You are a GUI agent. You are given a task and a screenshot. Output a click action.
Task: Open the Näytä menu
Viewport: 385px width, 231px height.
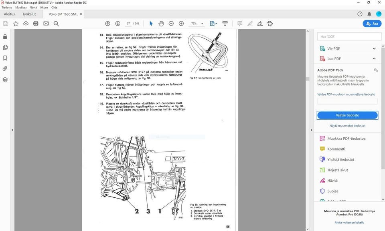[33, 7]
